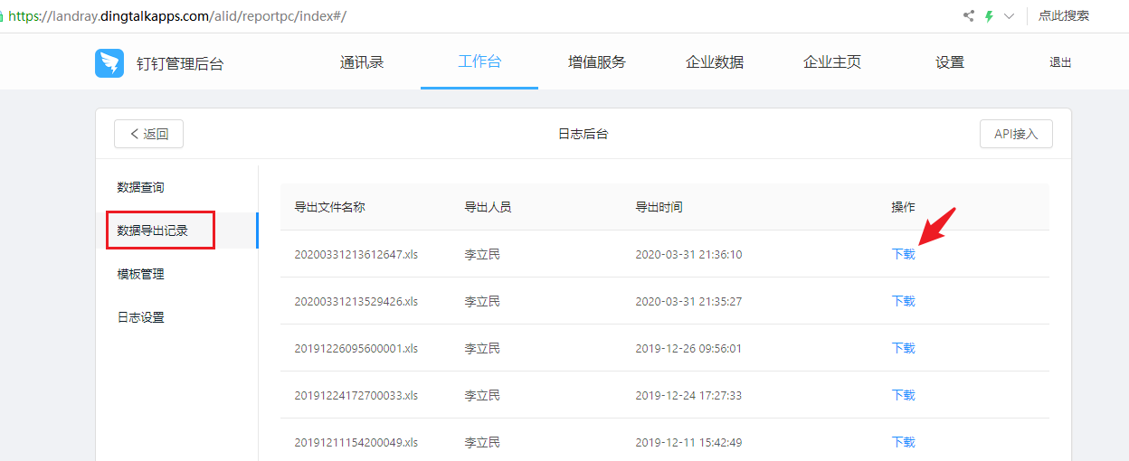1129x461 pixels.
Task: Open the 企业数据 tab
Action: [715, 62]
